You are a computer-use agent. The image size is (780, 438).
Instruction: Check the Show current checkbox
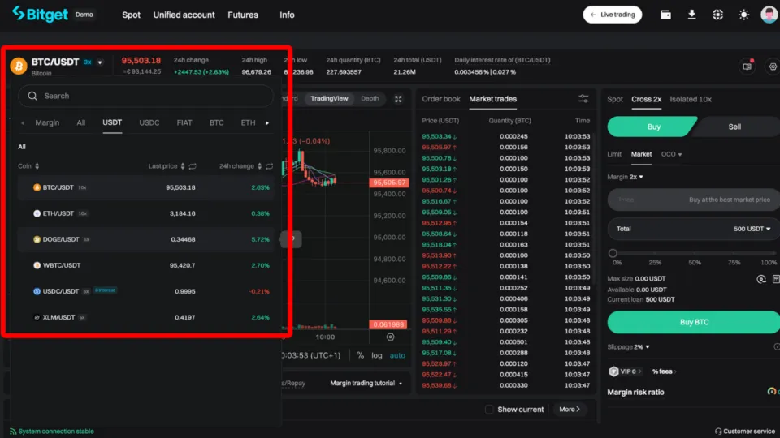[489, 409]
